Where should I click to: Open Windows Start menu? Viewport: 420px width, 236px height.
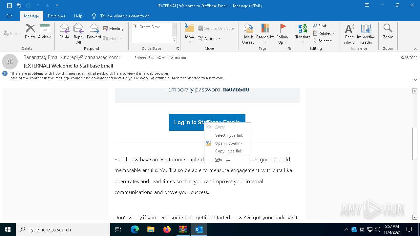pyautogui.click(x=8, y=229)
